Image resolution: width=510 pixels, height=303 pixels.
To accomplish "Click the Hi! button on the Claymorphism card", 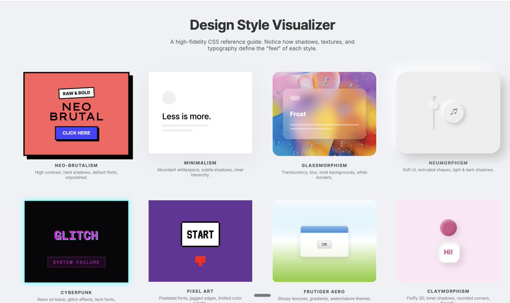I will pyautogui.click(x=448, y=252).
